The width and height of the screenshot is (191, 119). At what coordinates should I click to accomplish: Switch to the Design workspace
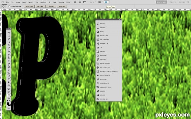click(x=182, y=2)
